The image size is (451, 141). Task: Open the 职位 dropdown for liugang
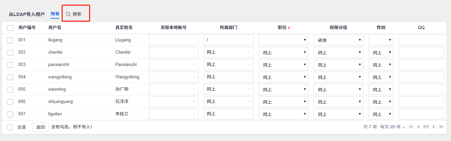point(283,40)
